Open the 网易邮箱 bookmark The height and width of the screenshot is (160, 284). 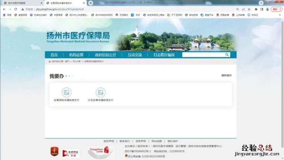[223, 15]
